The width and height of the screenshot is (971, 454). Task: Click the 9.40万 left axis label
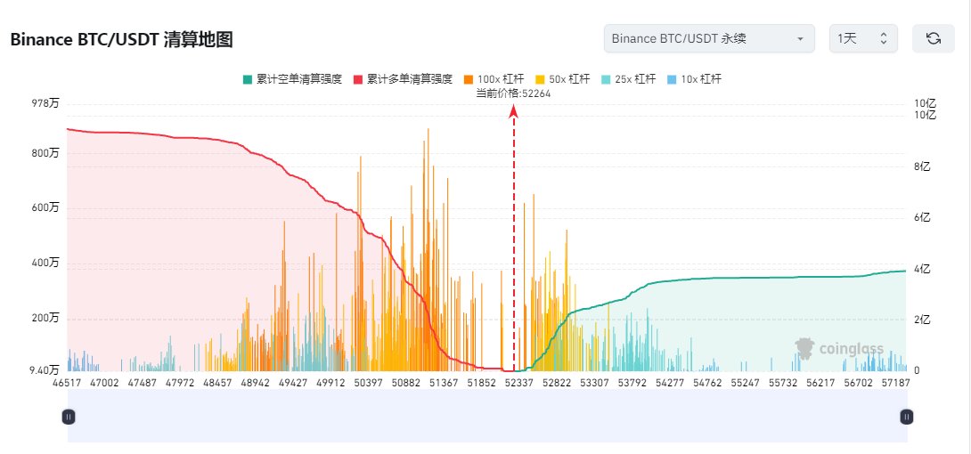pyautogui.click(x=44, y=370)
